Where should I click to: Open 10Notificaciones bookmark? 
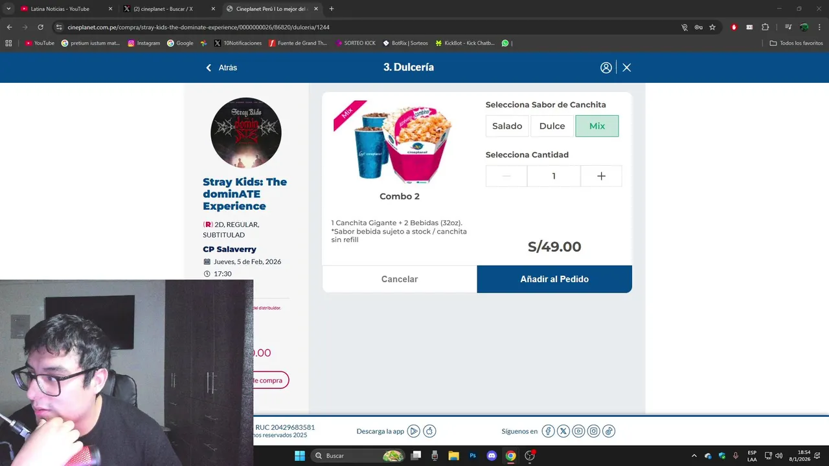[238, 43]
